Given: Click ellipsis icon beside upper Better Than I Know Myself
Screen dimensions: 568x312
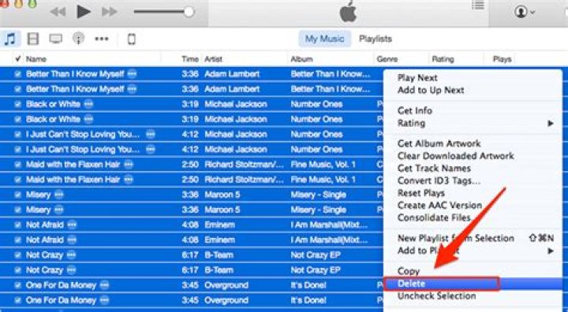Looking at the screenshot, I should click(x=133, y=74).
